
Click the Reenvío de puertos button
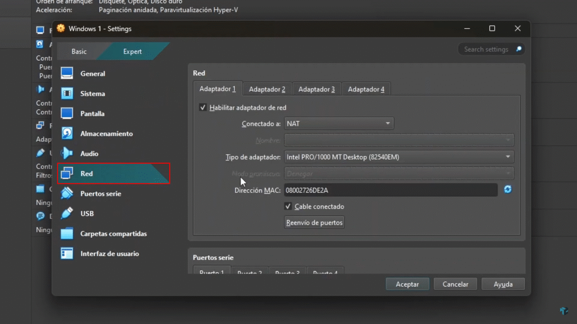tap(314, 223)
